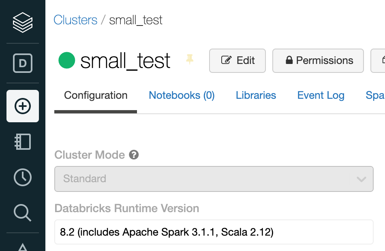Open Recents via the clock icon
Screen dimensions: 385x251
pos(22,177)
